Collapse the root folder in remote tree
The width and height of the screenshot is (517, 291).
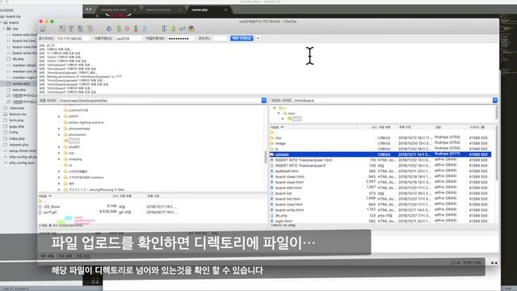click(275, 108)
